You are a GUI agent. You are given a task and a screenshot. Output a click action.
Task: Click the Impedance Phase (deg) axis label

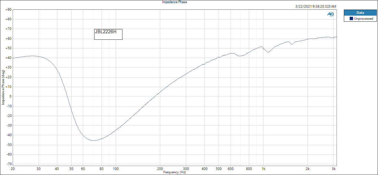coord(3,87)
